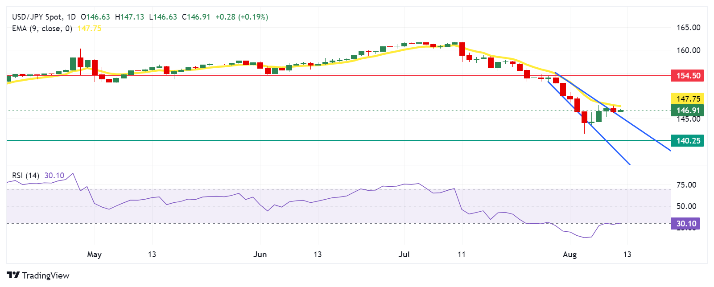Viewport: 714px width, 287px height.
Task: Click the change value +0.28 (+0.19%)
Action: [241, 17]
